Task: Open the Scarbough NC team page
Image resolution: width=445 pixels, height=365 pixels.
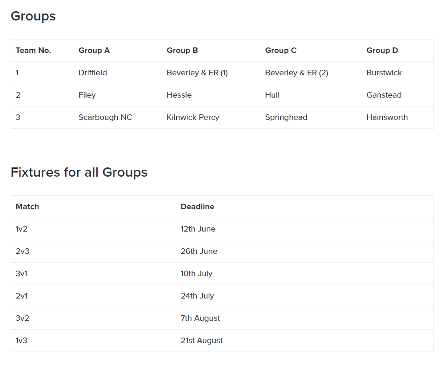Action: 105,117
